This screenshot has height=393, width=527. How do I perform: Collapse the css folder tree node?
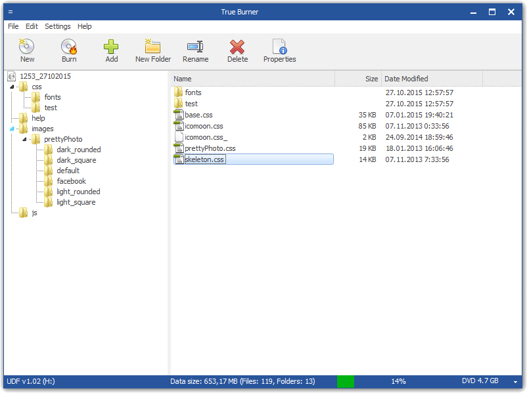(12, 87)
